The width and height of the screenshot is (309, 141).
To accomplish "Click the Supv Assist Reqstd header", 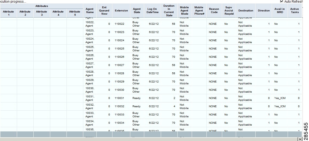I will 229,11.
